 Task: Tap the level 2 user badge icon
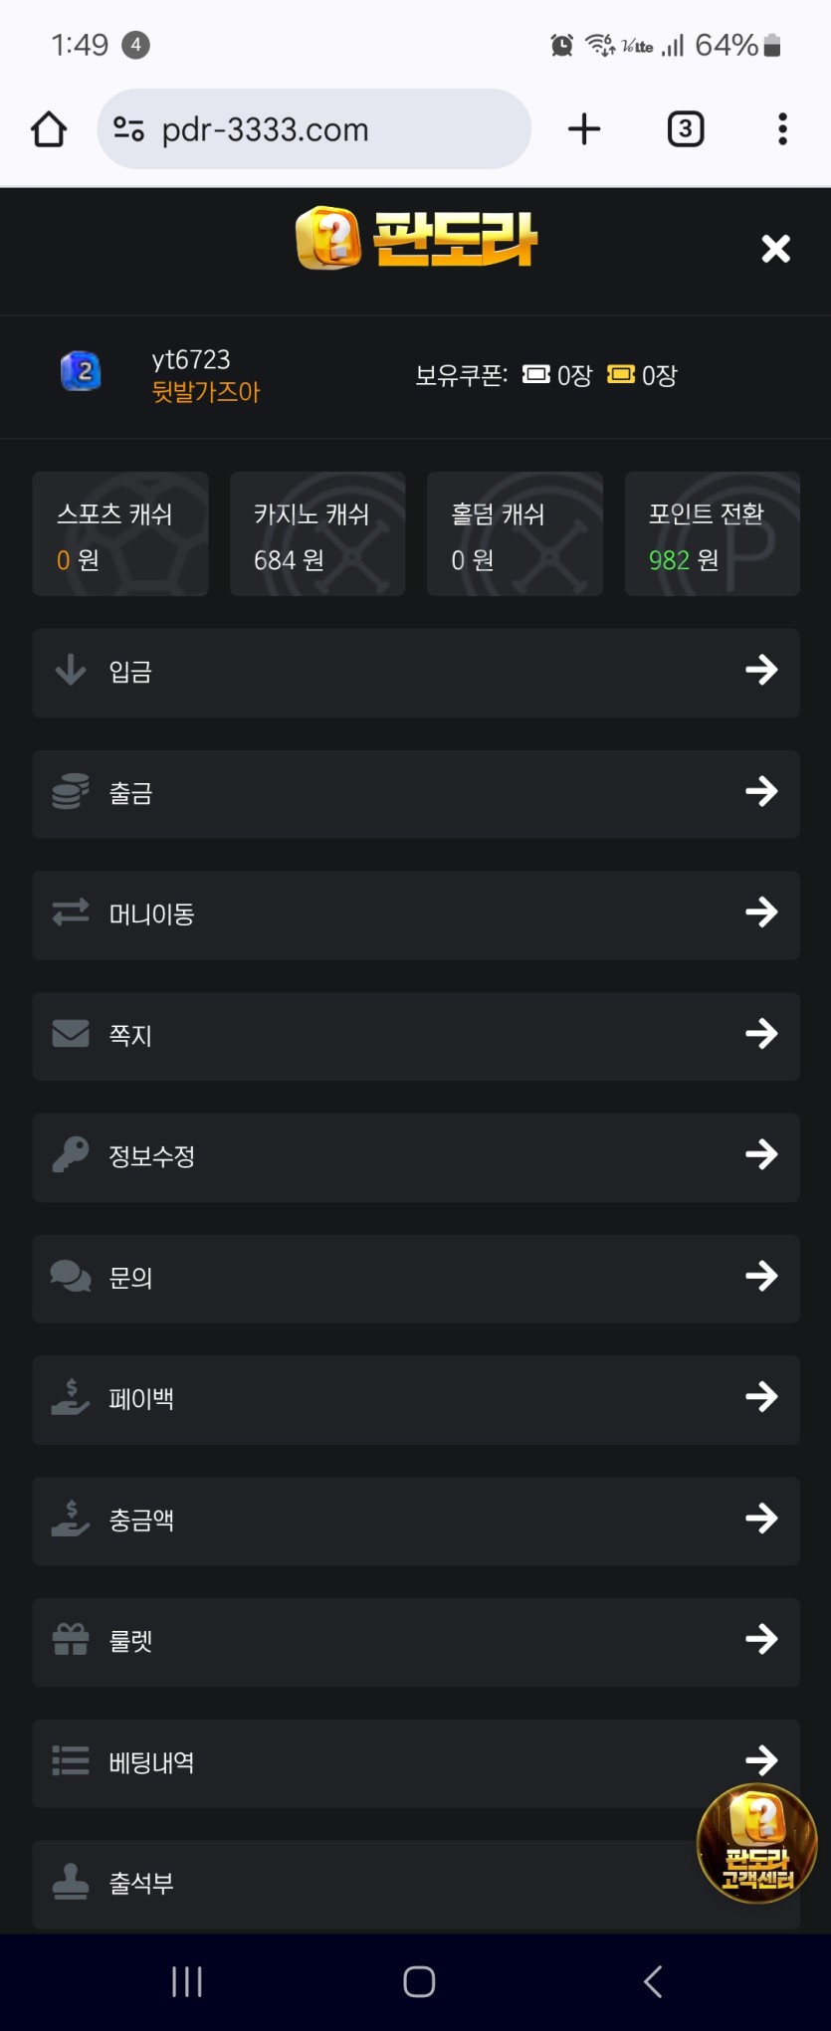coord(81,372)
